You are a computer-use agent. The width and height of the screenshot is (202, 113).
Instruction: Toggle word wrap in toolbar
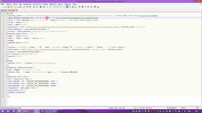point(61,7)
